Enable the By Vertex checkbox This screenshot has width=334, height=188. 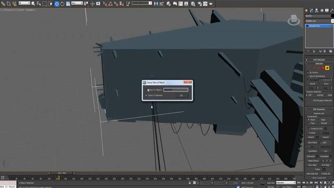(307, 73)
